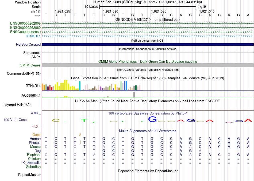Click the 100 Vert. Cons track label
This screenshot has height=181, width=254.
[15, 120]
